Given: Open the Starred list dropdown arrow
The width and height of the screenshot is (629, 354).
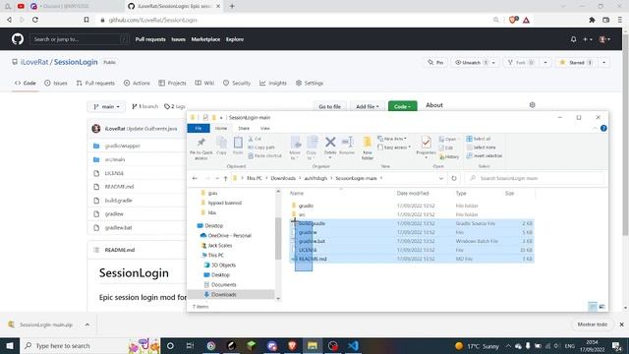Looking at the screenshot, I should point(603,63).
